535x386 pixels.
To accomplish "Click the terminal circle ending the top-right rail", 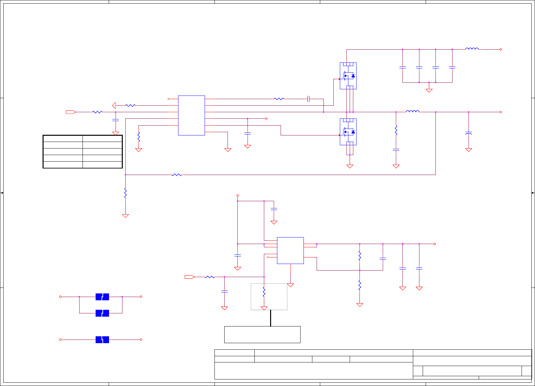I will tap(501, 49).
